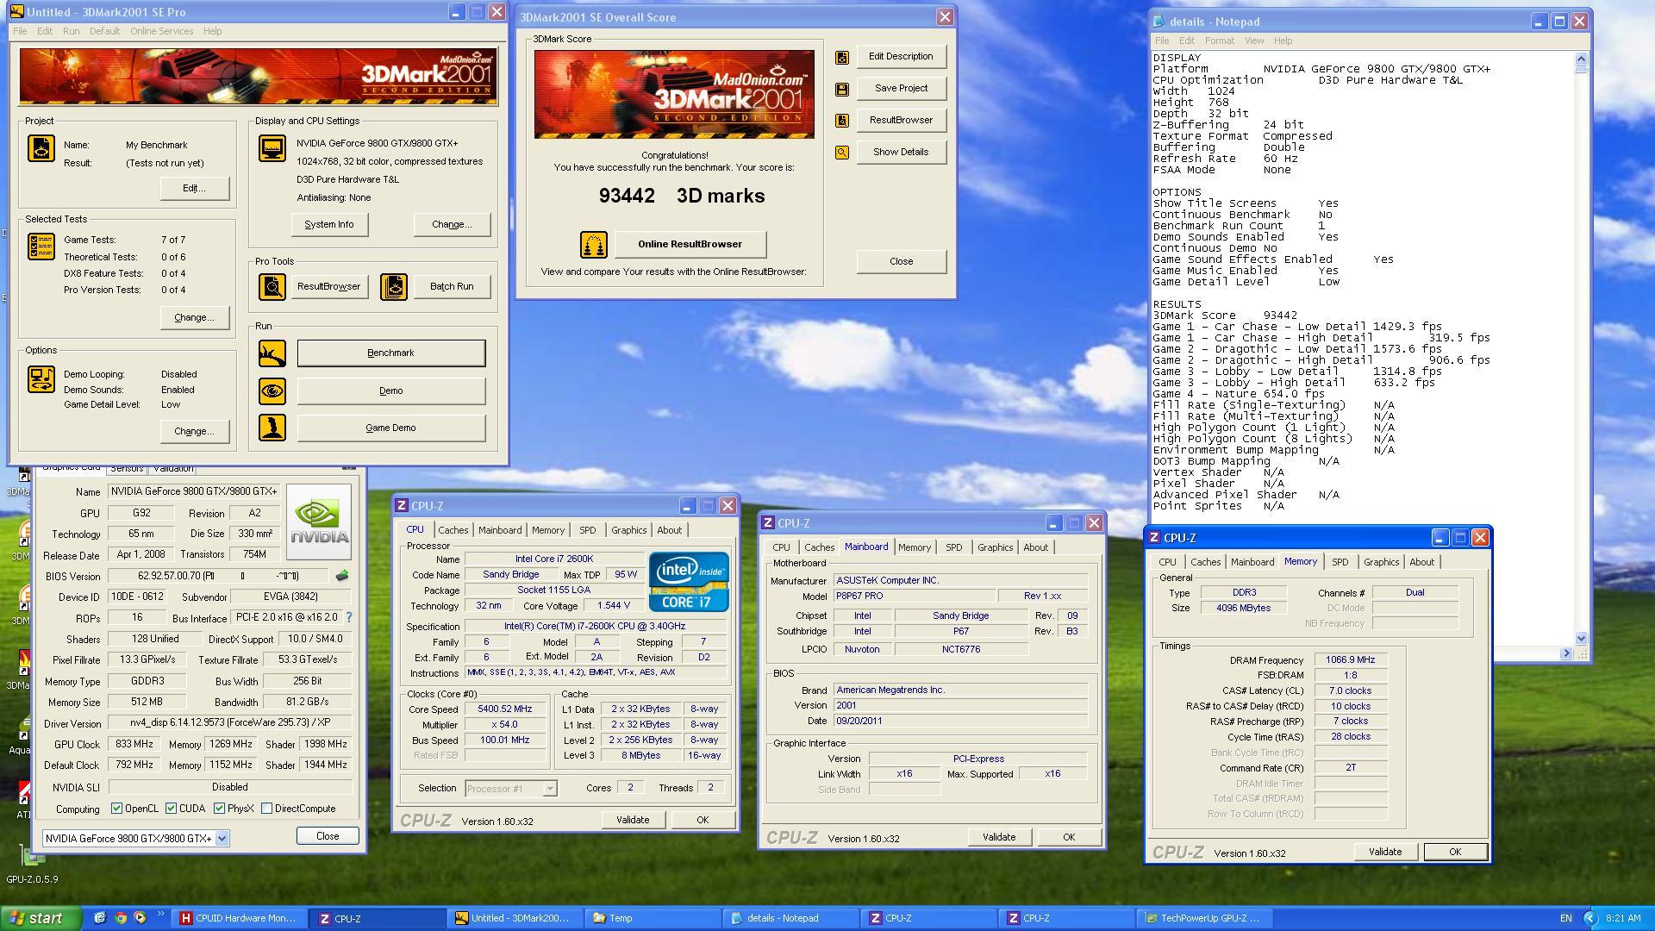Viewport: 1655px width, 931px height.
Task: Open the Help menu in Notepad
Action: tap(1283, 41)
